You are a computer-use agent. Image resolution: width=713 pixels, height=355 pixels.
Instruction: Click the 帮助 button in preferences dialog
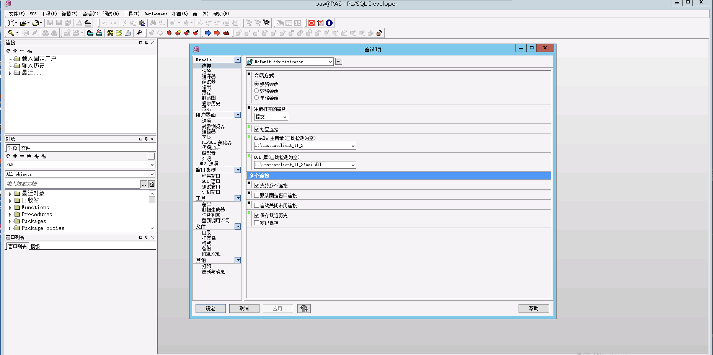point(534,308)
